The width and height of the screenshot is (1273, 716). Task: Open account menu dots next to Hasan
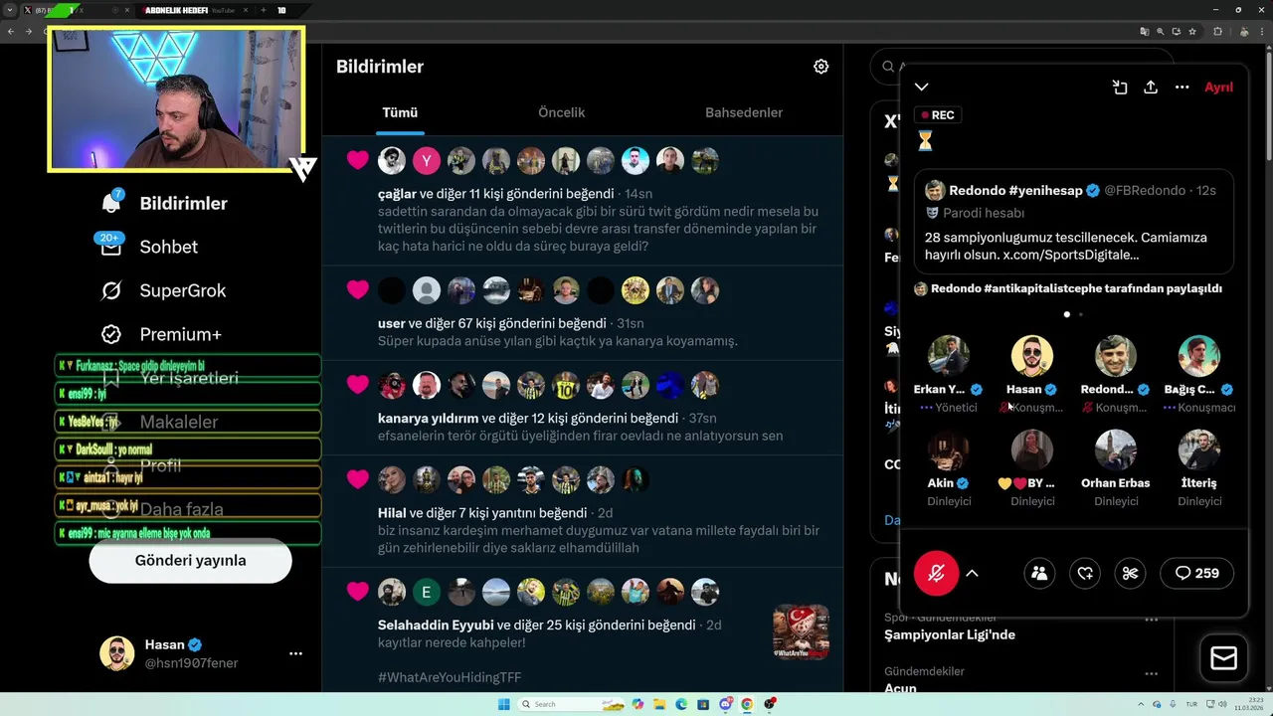[x=295, y=653]
